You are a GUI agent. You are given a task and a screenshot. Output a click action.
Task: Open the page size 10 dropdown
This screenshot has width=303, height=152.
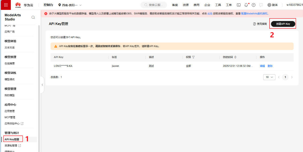tap(269, 77)
